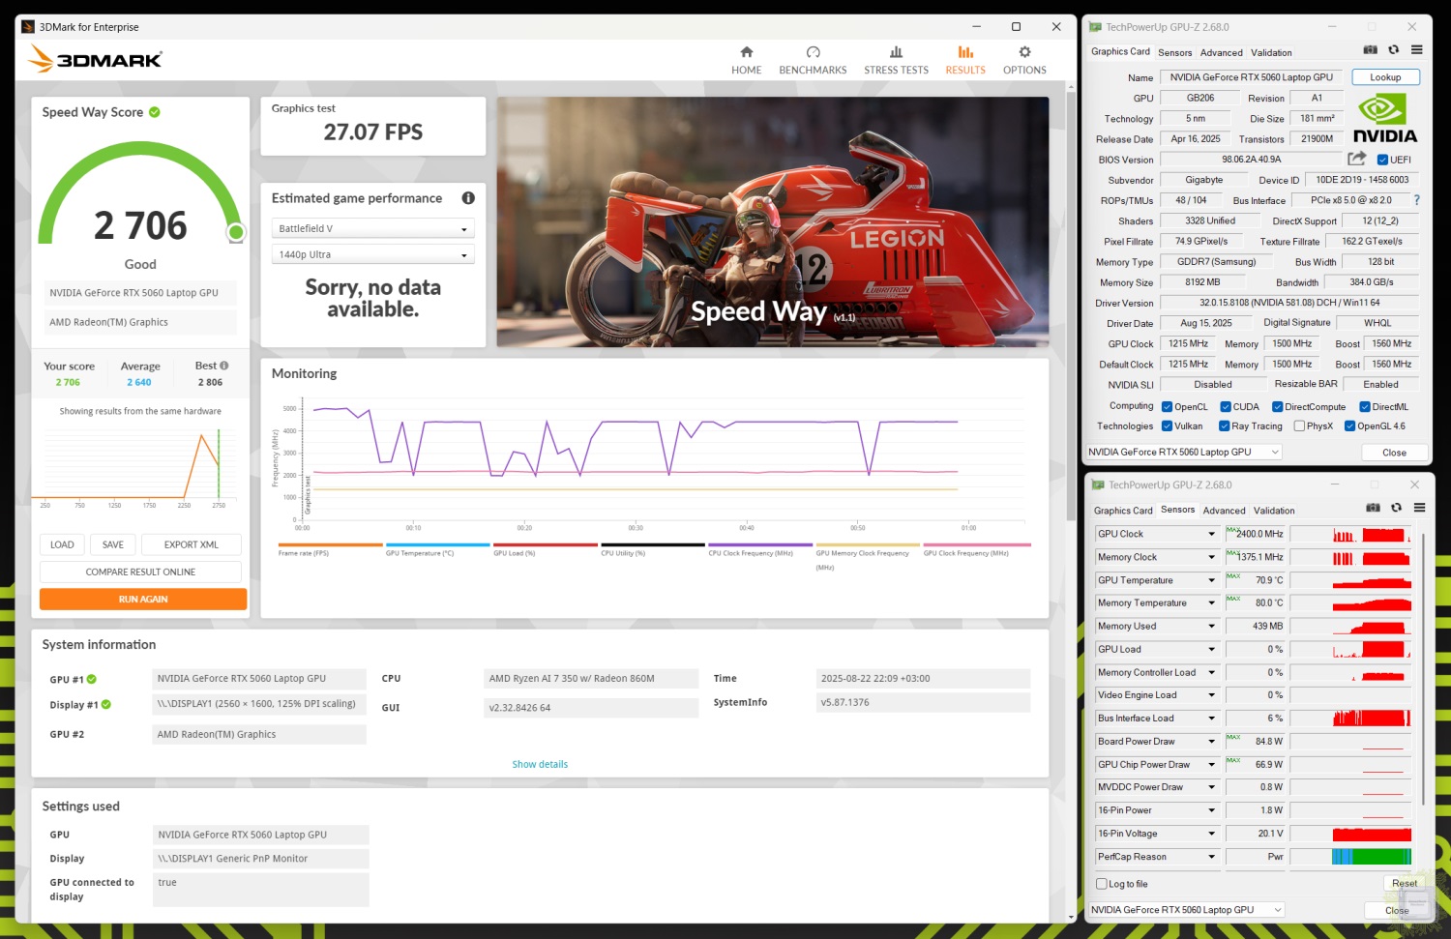The height and width of the screenshot is (939, 1451).
Task: Open BENCHMARKS in 3DMark navigation
Action: [813, 60]
